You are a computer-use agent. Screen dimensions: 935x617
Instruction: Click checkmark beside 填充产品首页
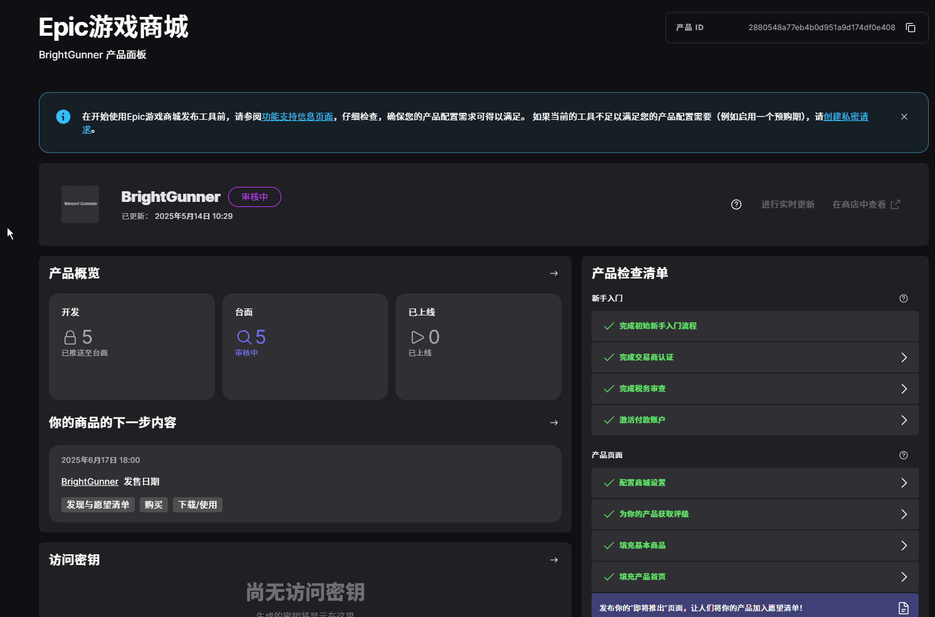coord(609,577)
